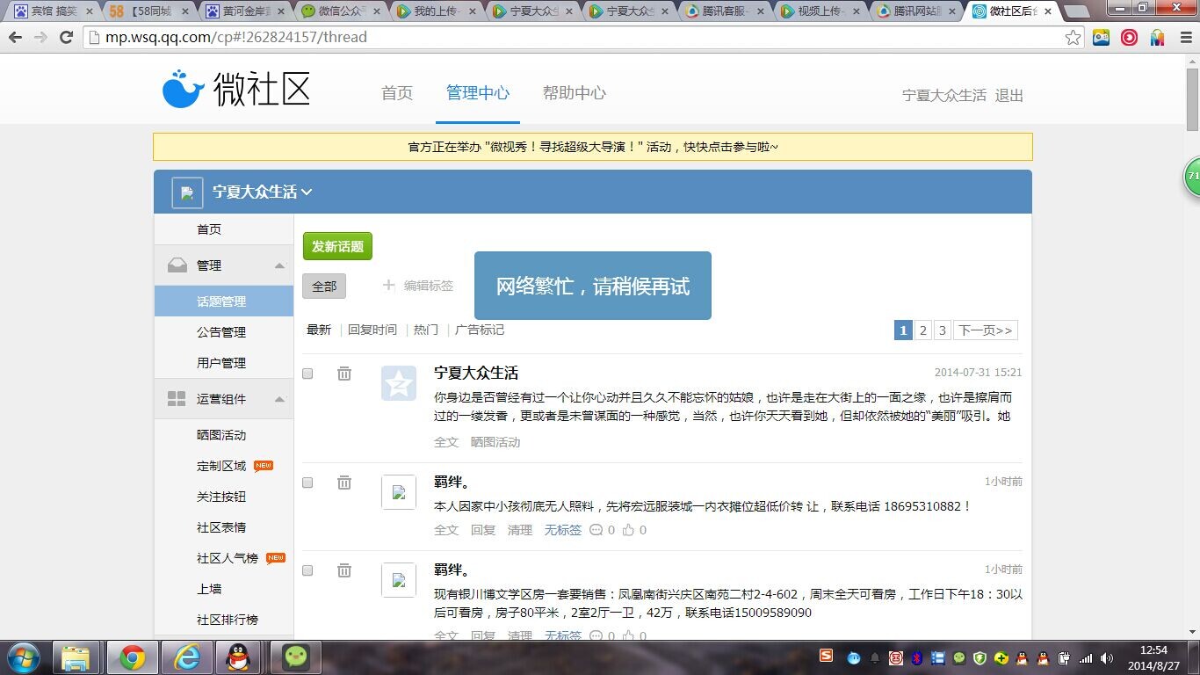
Task: Click volume speaker icon in tray
Action: pos(1107,657)
